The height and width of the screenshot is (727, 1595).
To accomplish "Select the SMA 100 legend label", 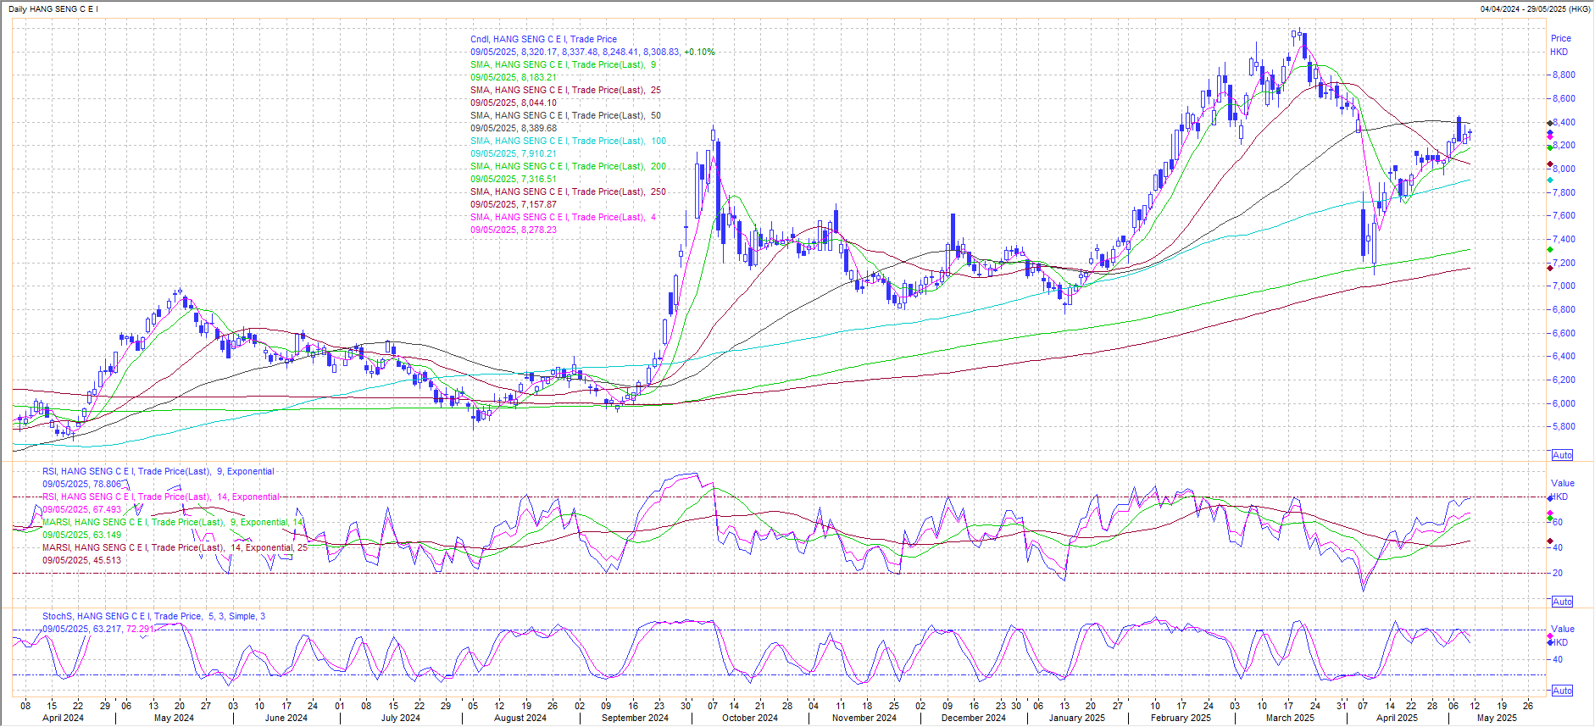I will pyautogui.click(x=568, y=141).
